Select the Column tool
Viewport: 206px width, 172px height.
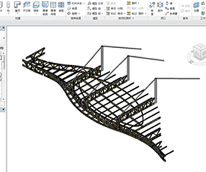9,6
